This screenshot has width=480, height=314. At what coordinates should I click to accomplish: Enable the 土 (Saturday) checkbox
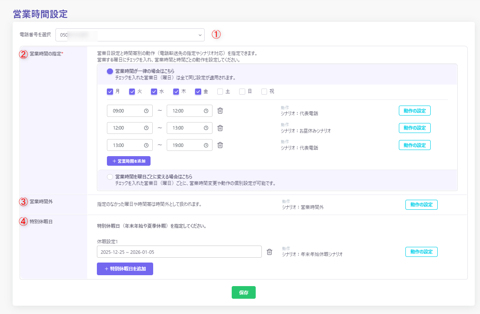(x=220, y=92)
